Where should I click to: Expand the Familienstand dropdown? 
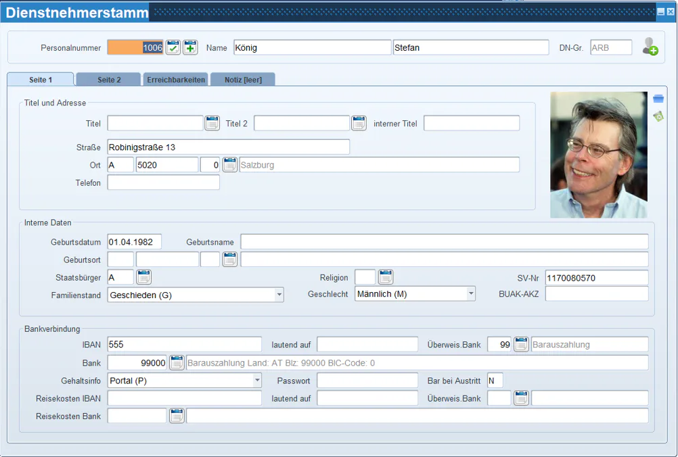pyautogui.click(x=279, y=295)
